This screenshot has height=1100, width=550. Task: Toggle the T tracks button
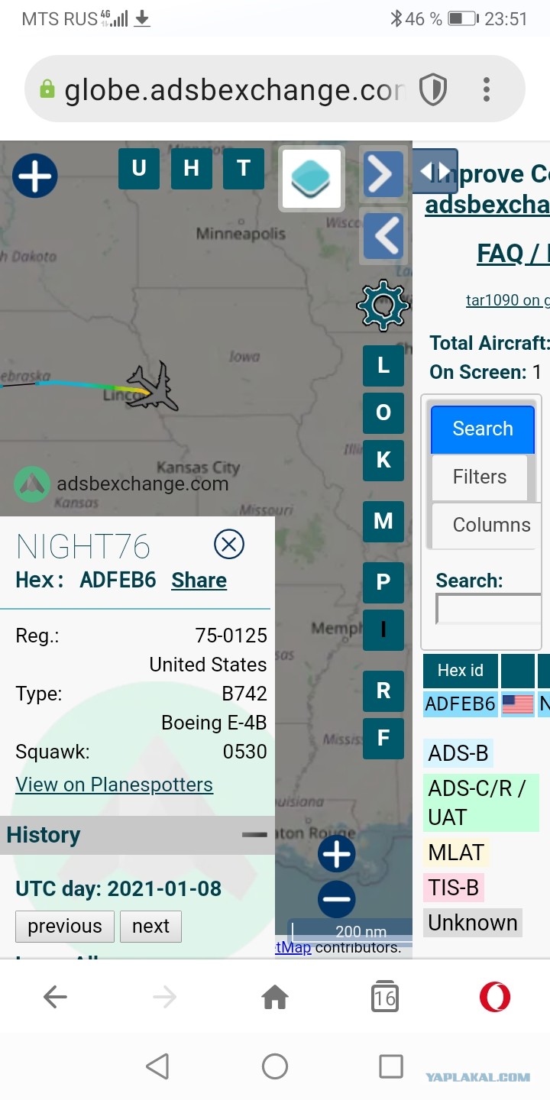(x=244, y=169)
